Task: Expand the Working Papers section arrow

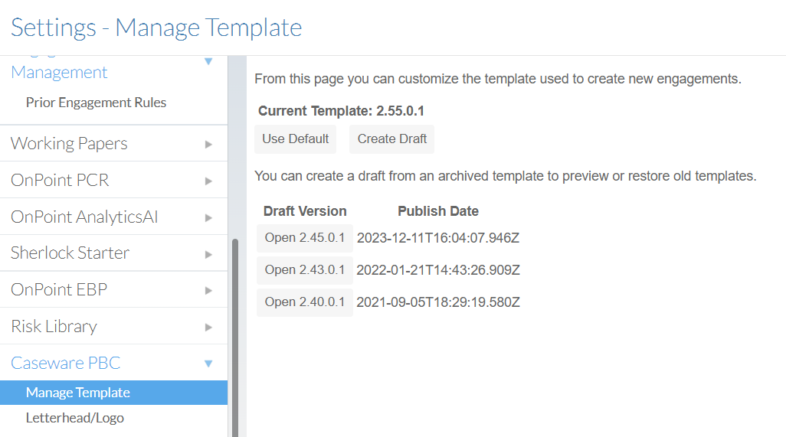Action: (x=208, y=144)
